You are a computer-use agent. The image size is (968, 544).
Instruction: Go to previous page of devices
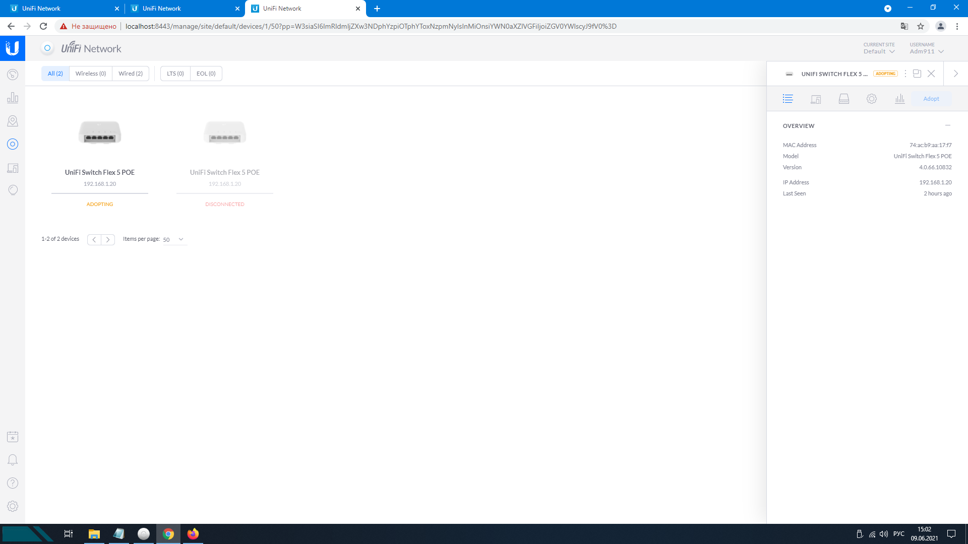coord(94,239)
